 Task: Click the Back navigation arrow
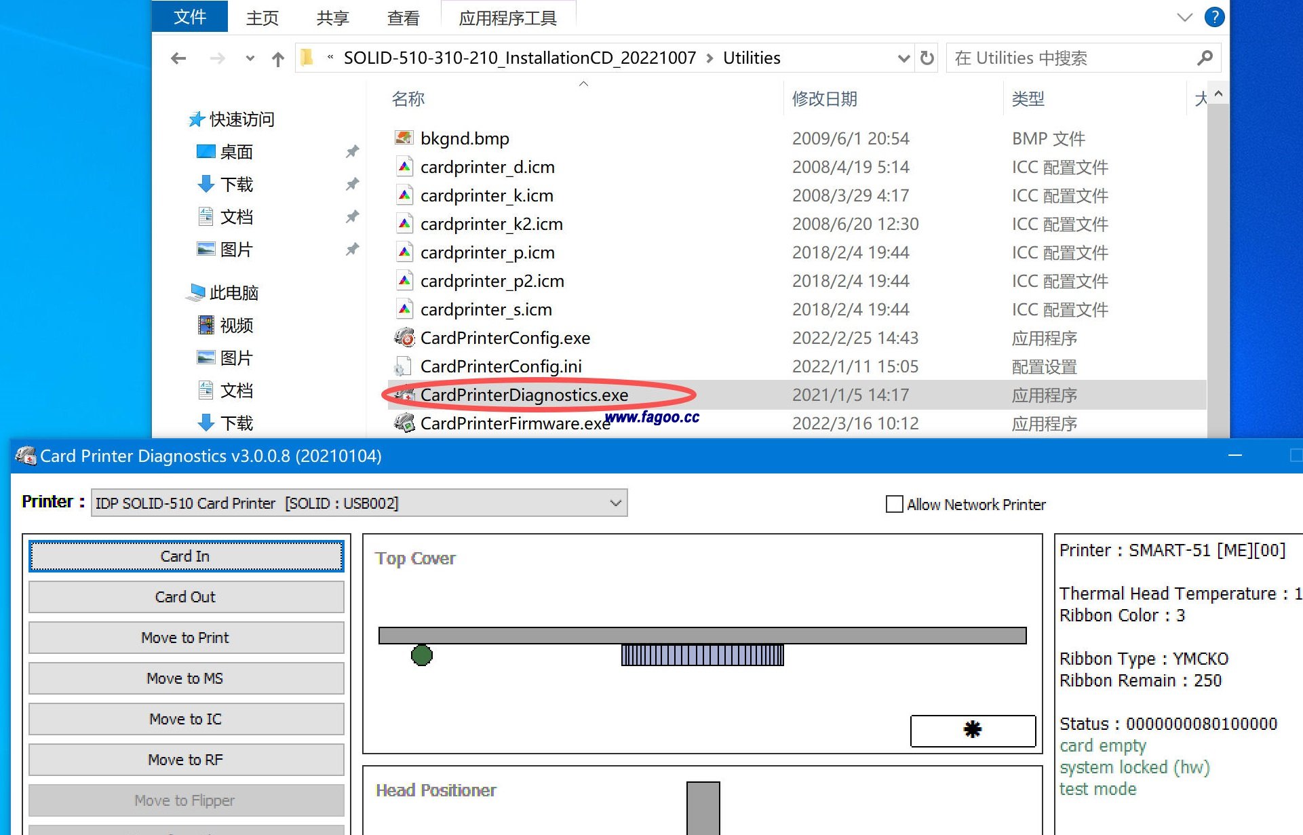point(178,58)
